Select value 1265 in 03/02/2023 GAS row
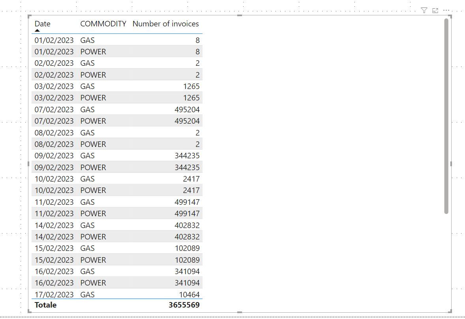Screen dimensions: 465x319 point(191,86)
